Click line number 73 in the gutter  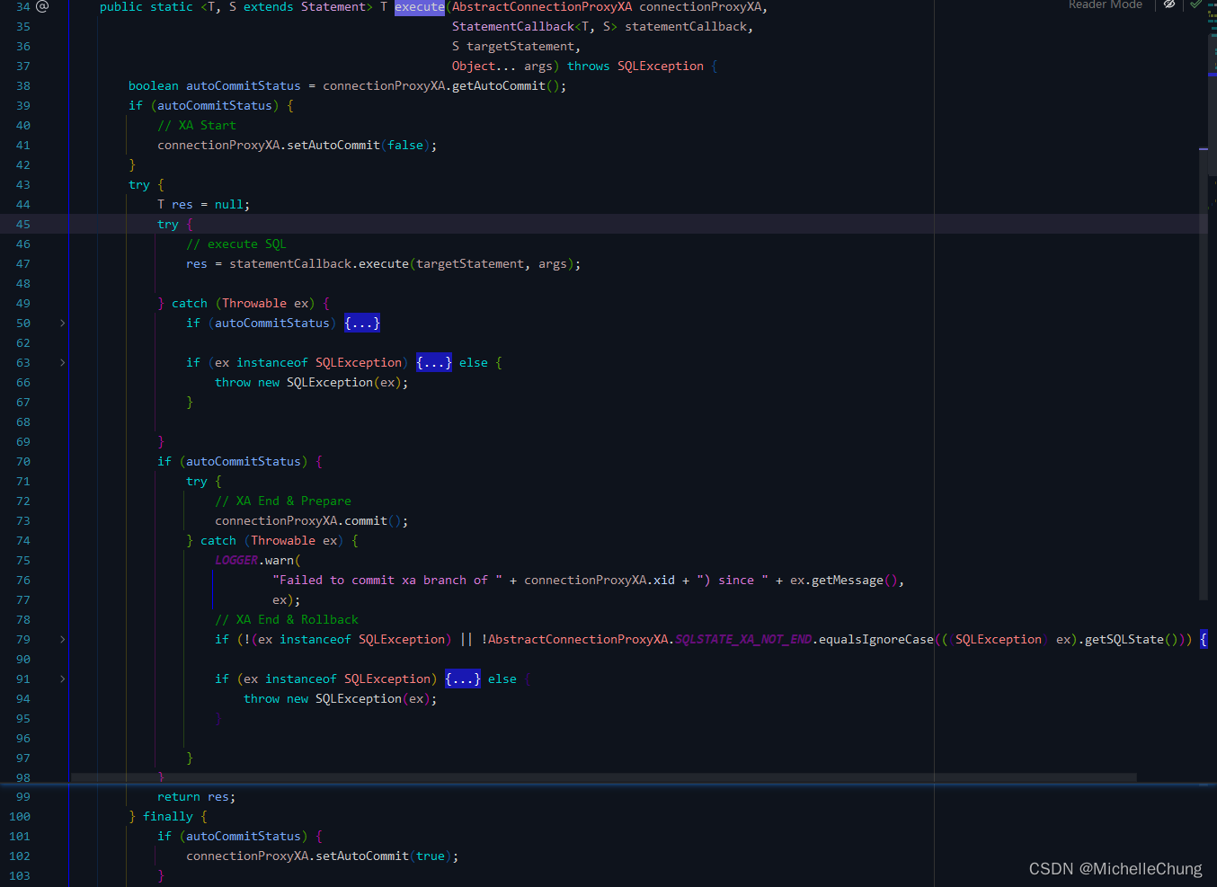tap(22, 520)
